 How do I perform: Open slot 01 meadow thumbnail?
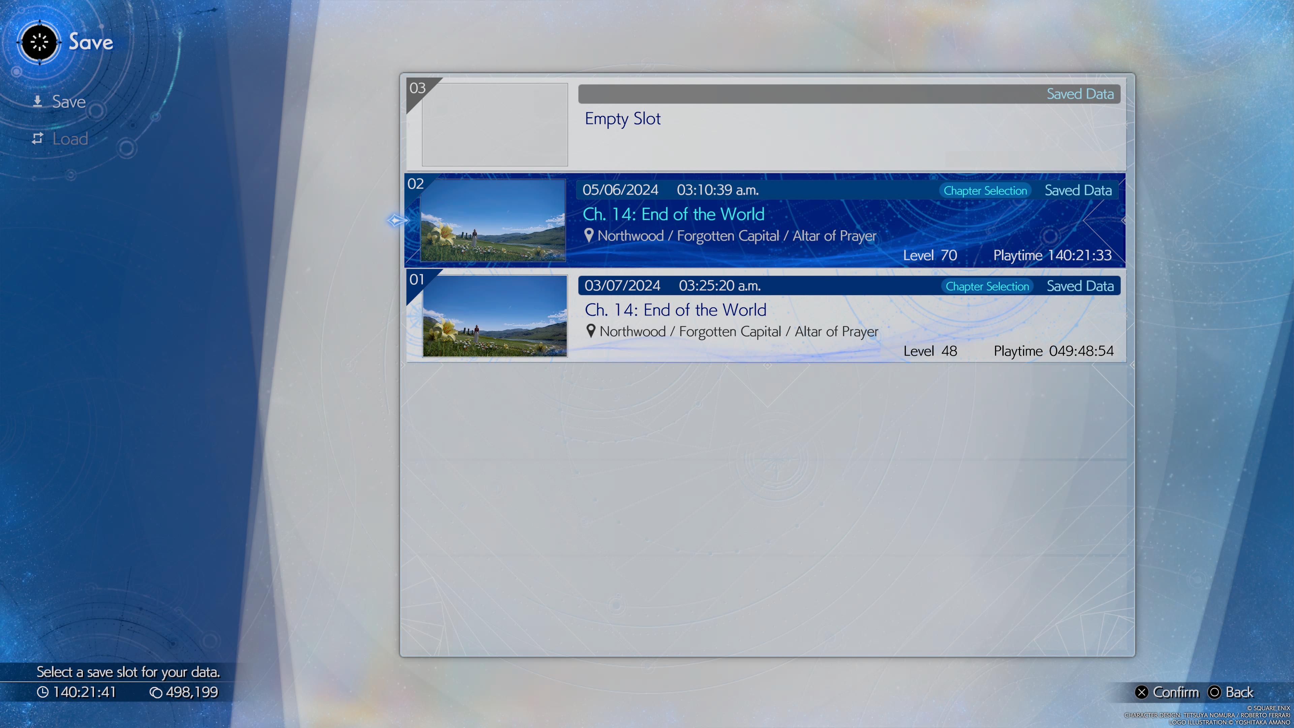pyautogui.click(x=495, y=316)
